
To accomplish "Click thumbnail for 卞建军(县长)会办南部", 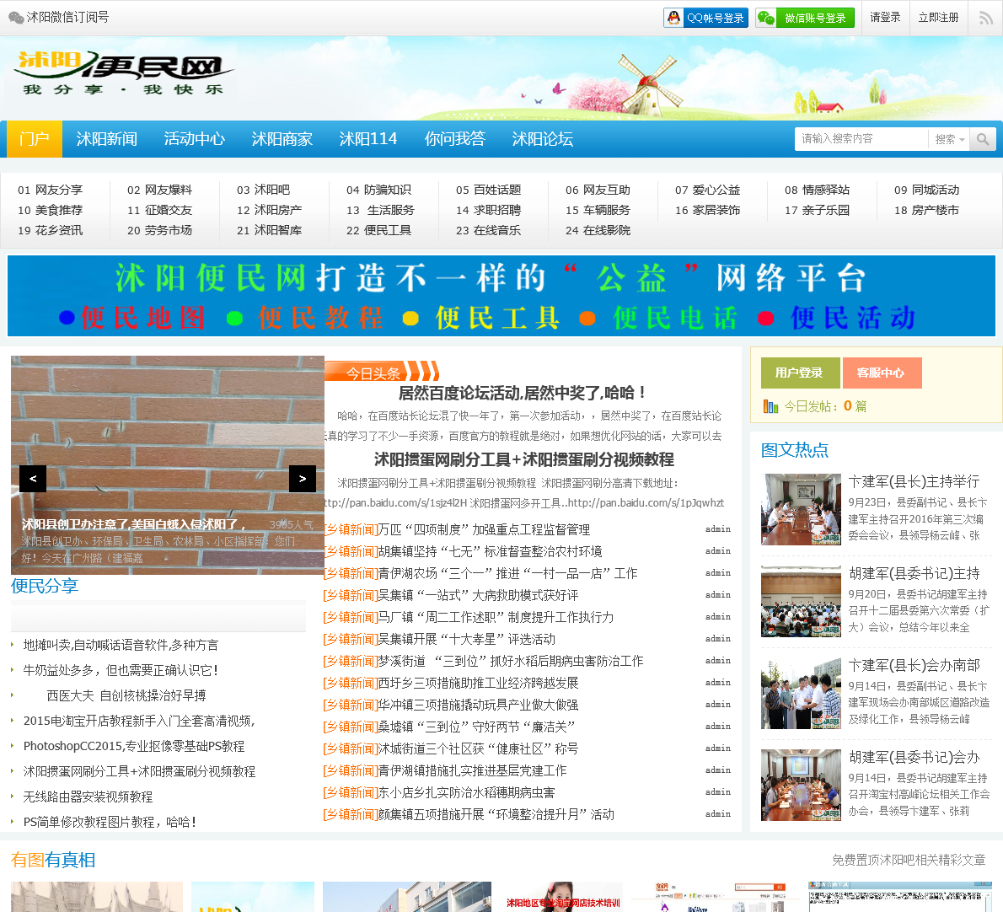I will tap(801, 693).
